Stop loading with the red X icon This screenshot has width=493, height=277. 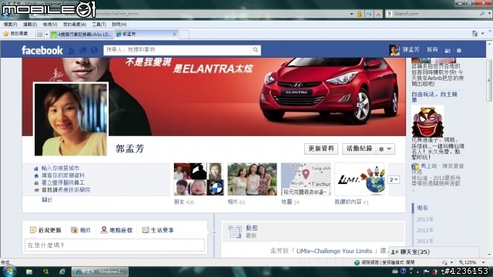pyautogui.click(x=378, y=14)
